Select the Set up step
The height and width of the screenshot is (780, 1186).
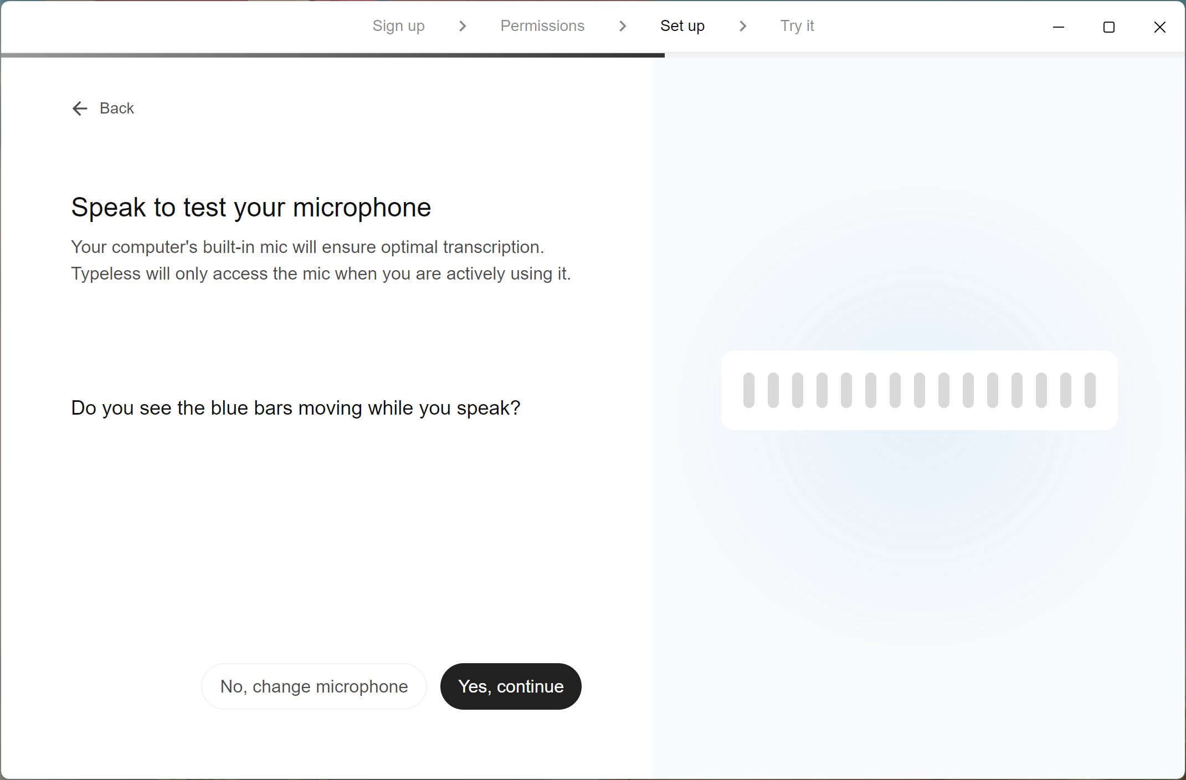(682, 26)
